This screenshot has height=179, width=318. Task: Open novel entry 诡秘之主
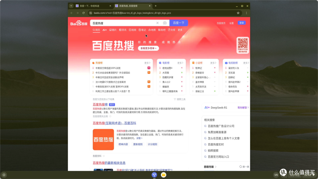200,91
